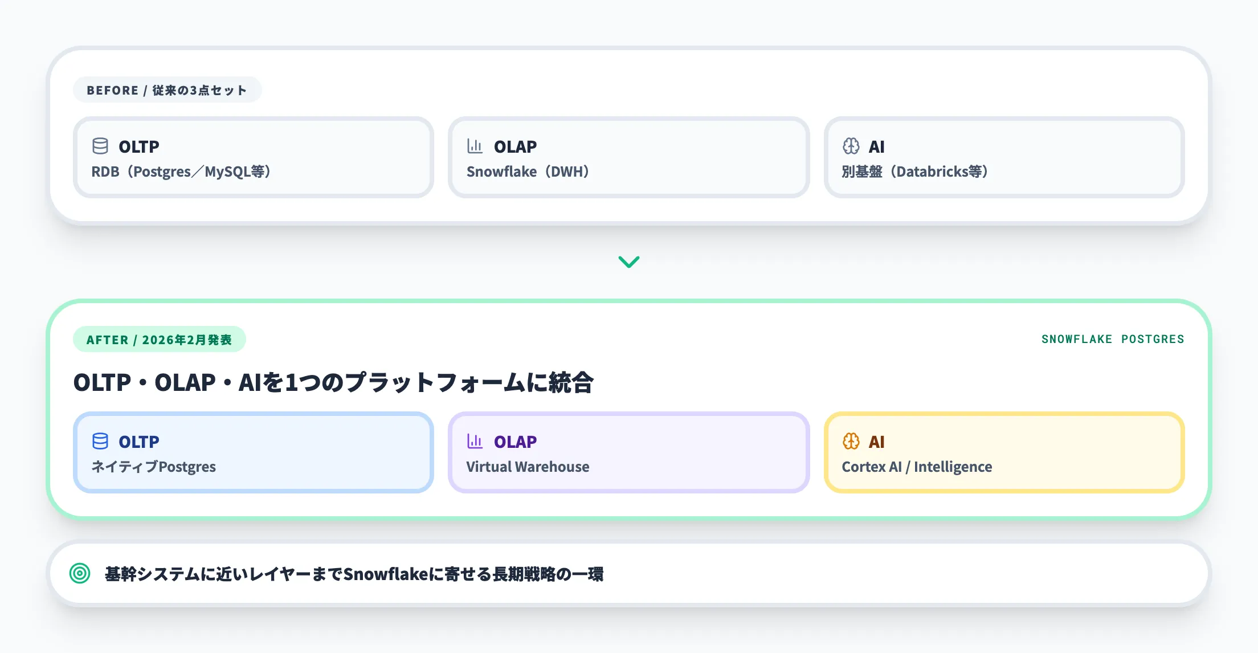Click the green down chevron between the panels
Screen dimensions: 1258x653
(629, 262)
